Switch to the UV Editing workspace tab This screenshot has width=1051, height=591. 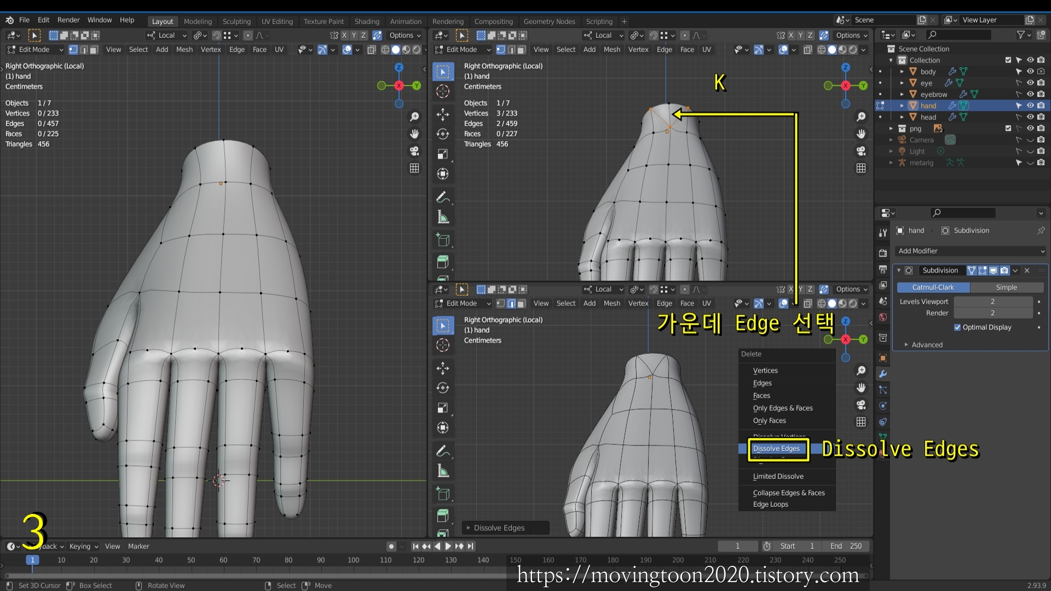click(x=277, y=21)
